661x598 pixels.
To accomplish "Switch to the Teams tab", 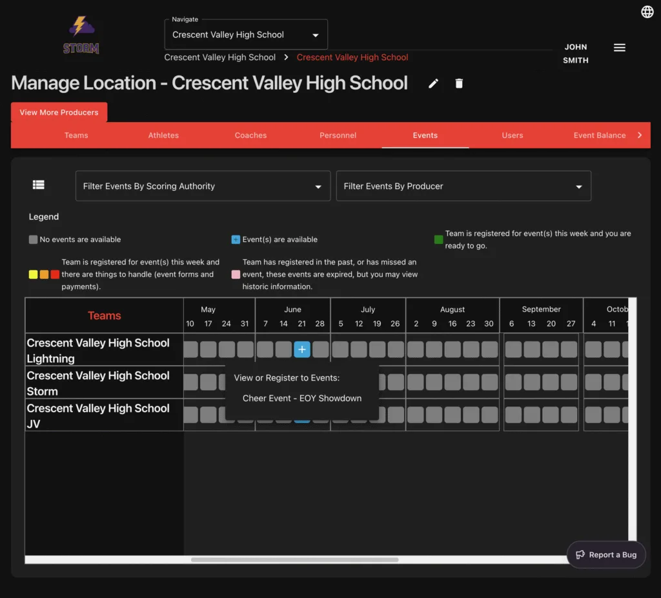I will coord(76,135).
